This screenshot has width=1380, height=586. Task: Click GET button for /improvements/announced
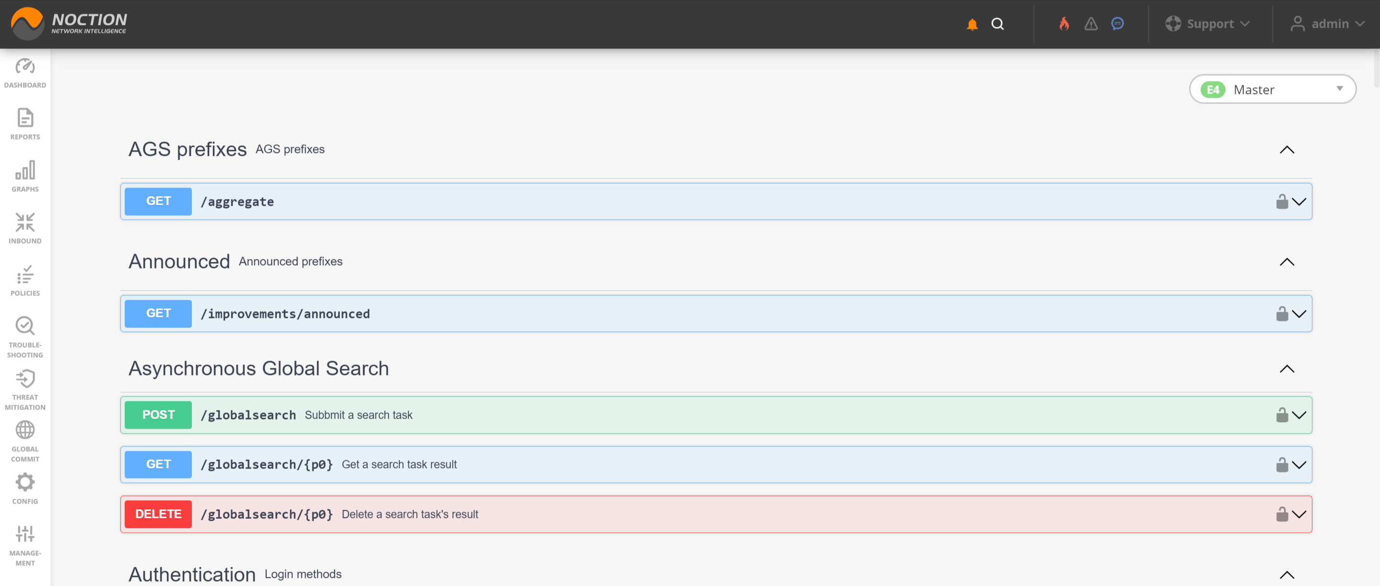pos(158,313)
